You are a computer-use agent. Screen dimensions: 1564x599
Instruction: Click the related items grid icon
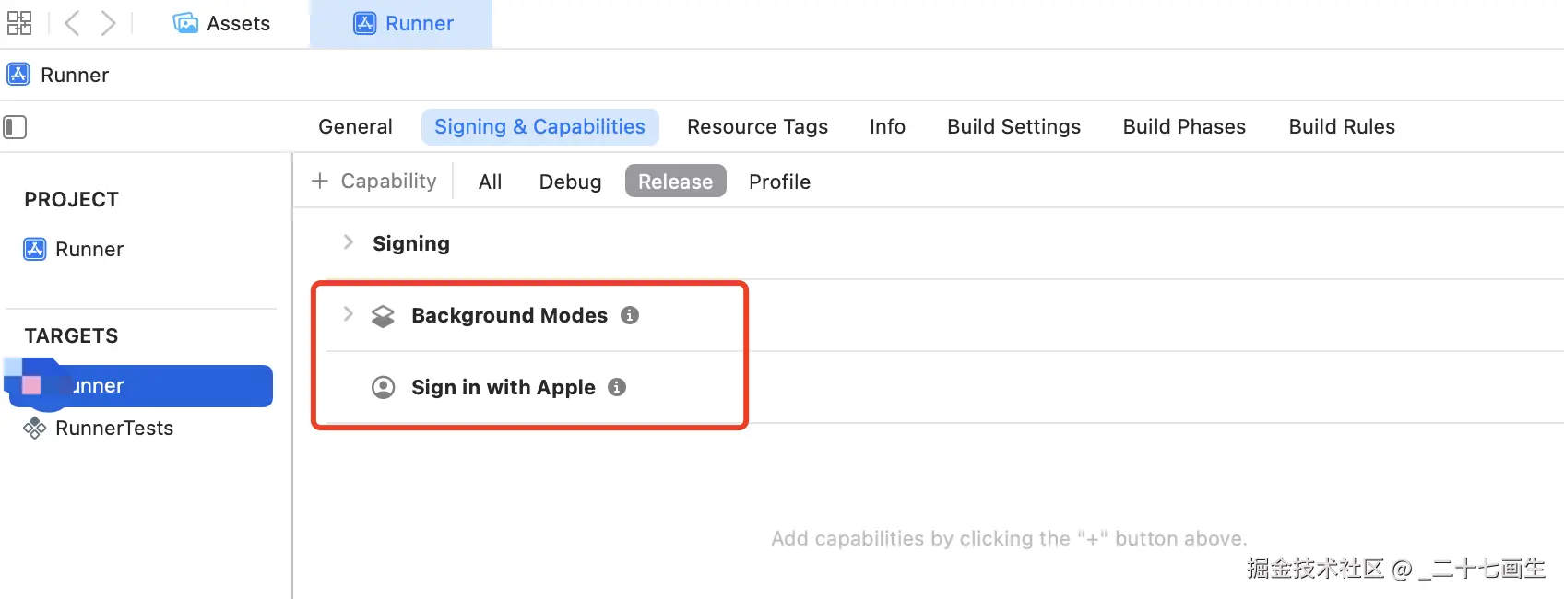pyautogui.click(x=19, y=23)
